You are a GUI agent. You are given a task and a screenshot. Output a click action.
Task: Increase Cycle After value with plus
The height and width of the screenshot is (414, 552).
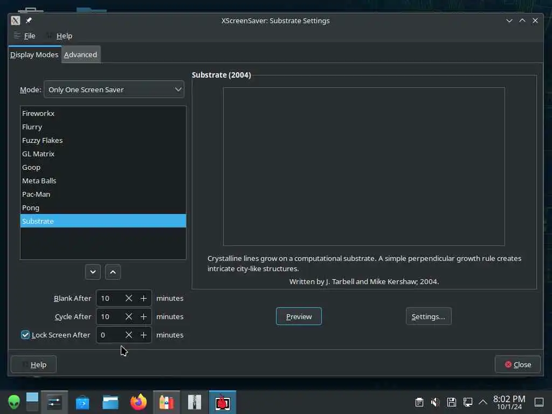pos(143,316)
